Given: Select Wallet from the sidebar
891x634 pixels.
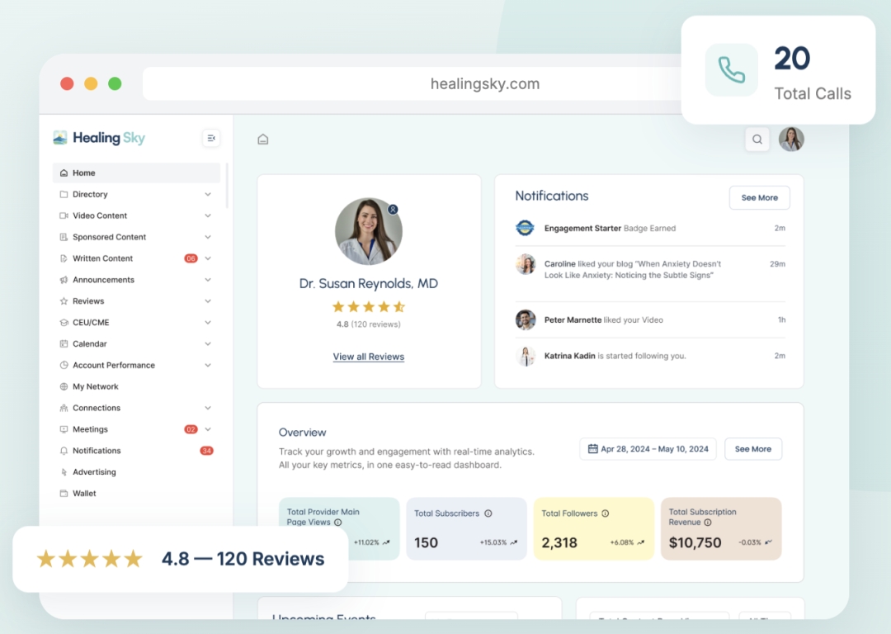Looking at the screenshot, I should [84, 494].
